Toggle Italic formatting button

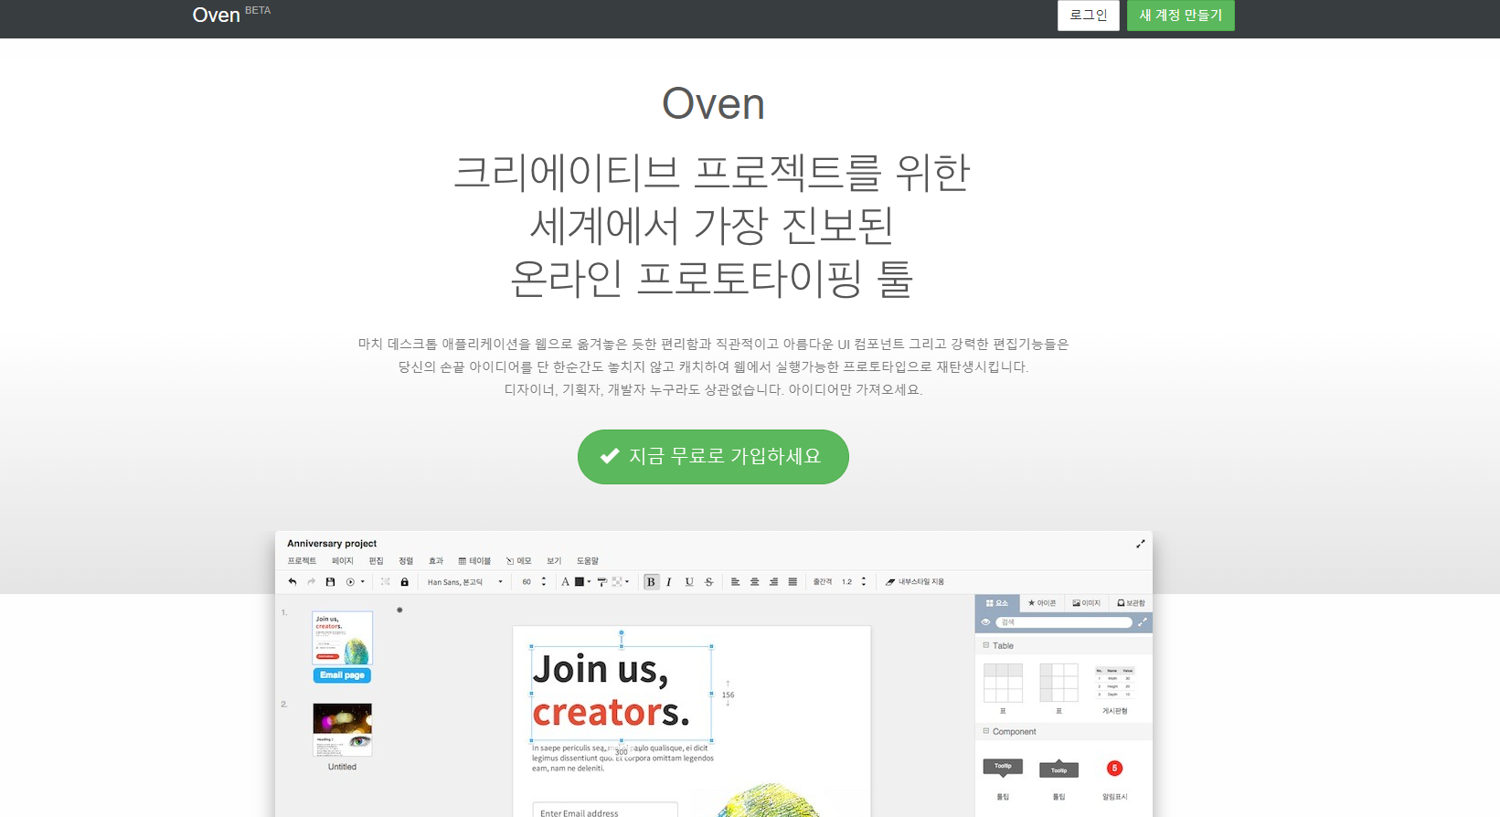pos(669,582)
